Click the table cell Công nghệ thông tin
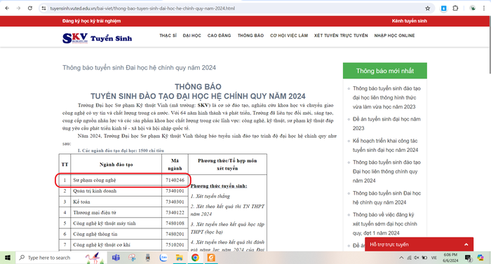The height and width of the screenshot is (264, 491). [x=116, y=234]
